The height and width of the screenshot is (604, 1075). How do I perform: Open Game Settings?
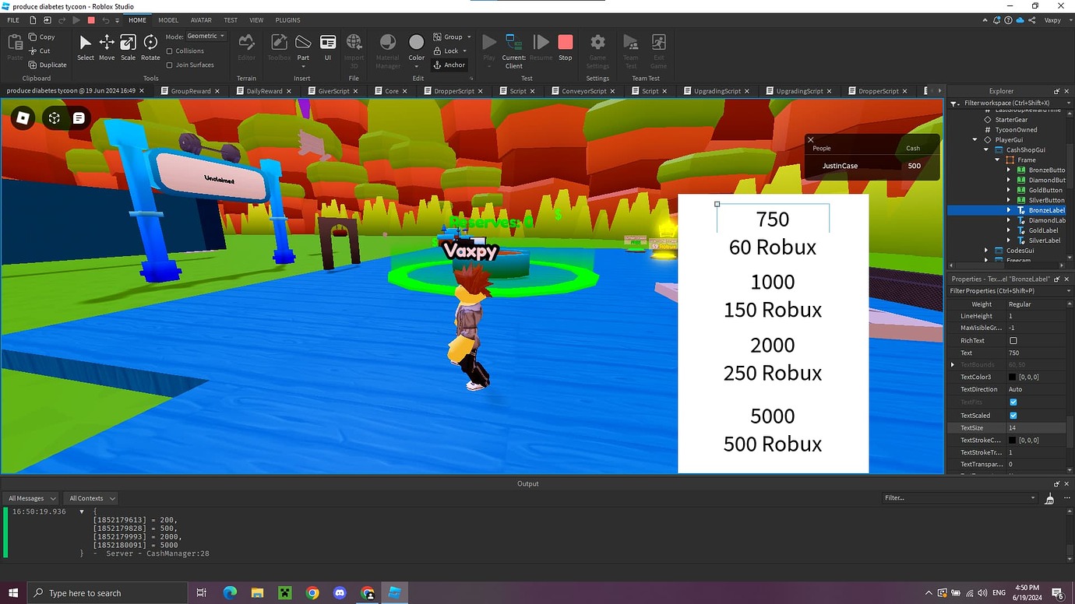click(x=597, y=48)
